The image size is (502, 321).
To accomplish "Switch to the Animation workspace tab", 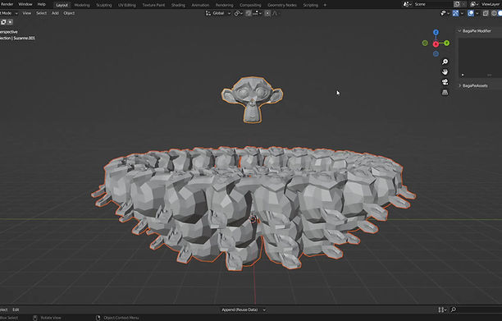I will pyautogui.click(x=200, y=5).
